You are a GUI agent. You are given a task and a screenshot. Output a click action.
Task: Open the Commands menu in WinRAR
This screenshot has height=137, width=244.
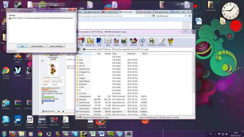[x=86, y=36]
